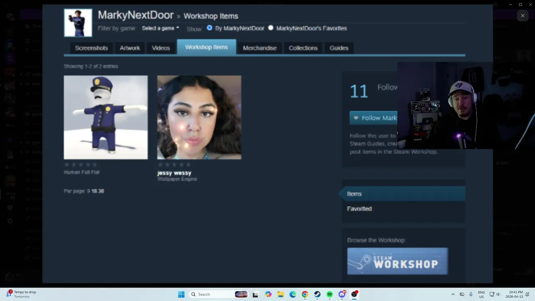535x301 pixels.
Task: Switch to the Videos tab
Action: [161, 48]
